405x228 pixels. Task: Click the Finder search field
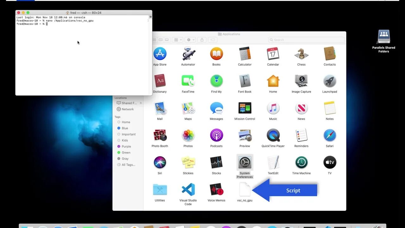click(306, 40)
